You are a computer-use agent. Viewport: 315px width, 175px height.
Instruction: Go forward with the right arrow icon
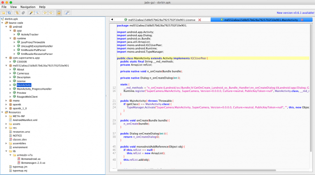(51, 12)
